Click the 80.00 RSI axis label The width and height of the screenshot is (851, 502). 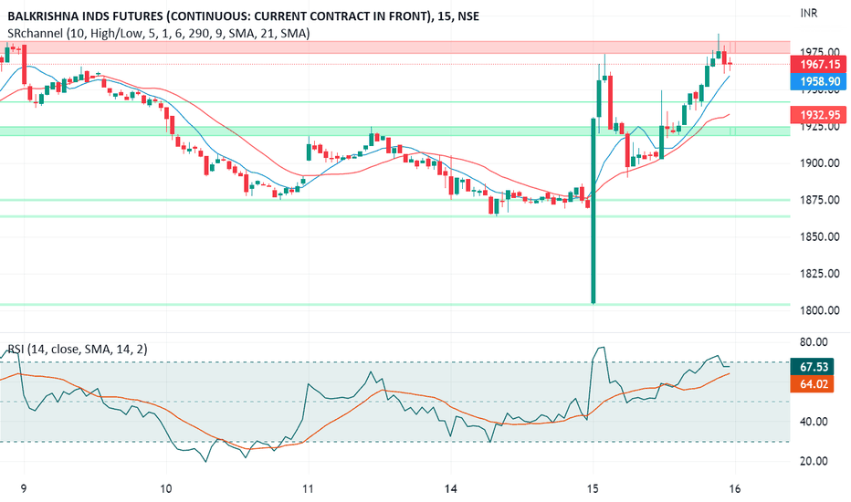(814, 342)
